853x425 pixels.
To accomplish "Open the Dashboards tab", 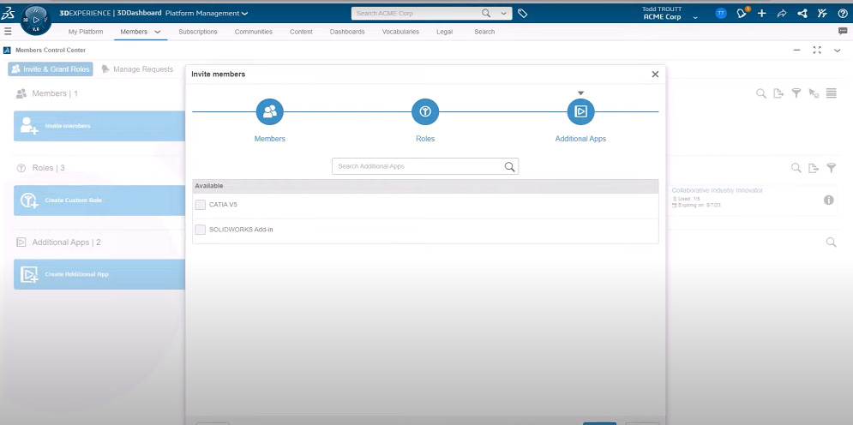I will tap(347, 32).
